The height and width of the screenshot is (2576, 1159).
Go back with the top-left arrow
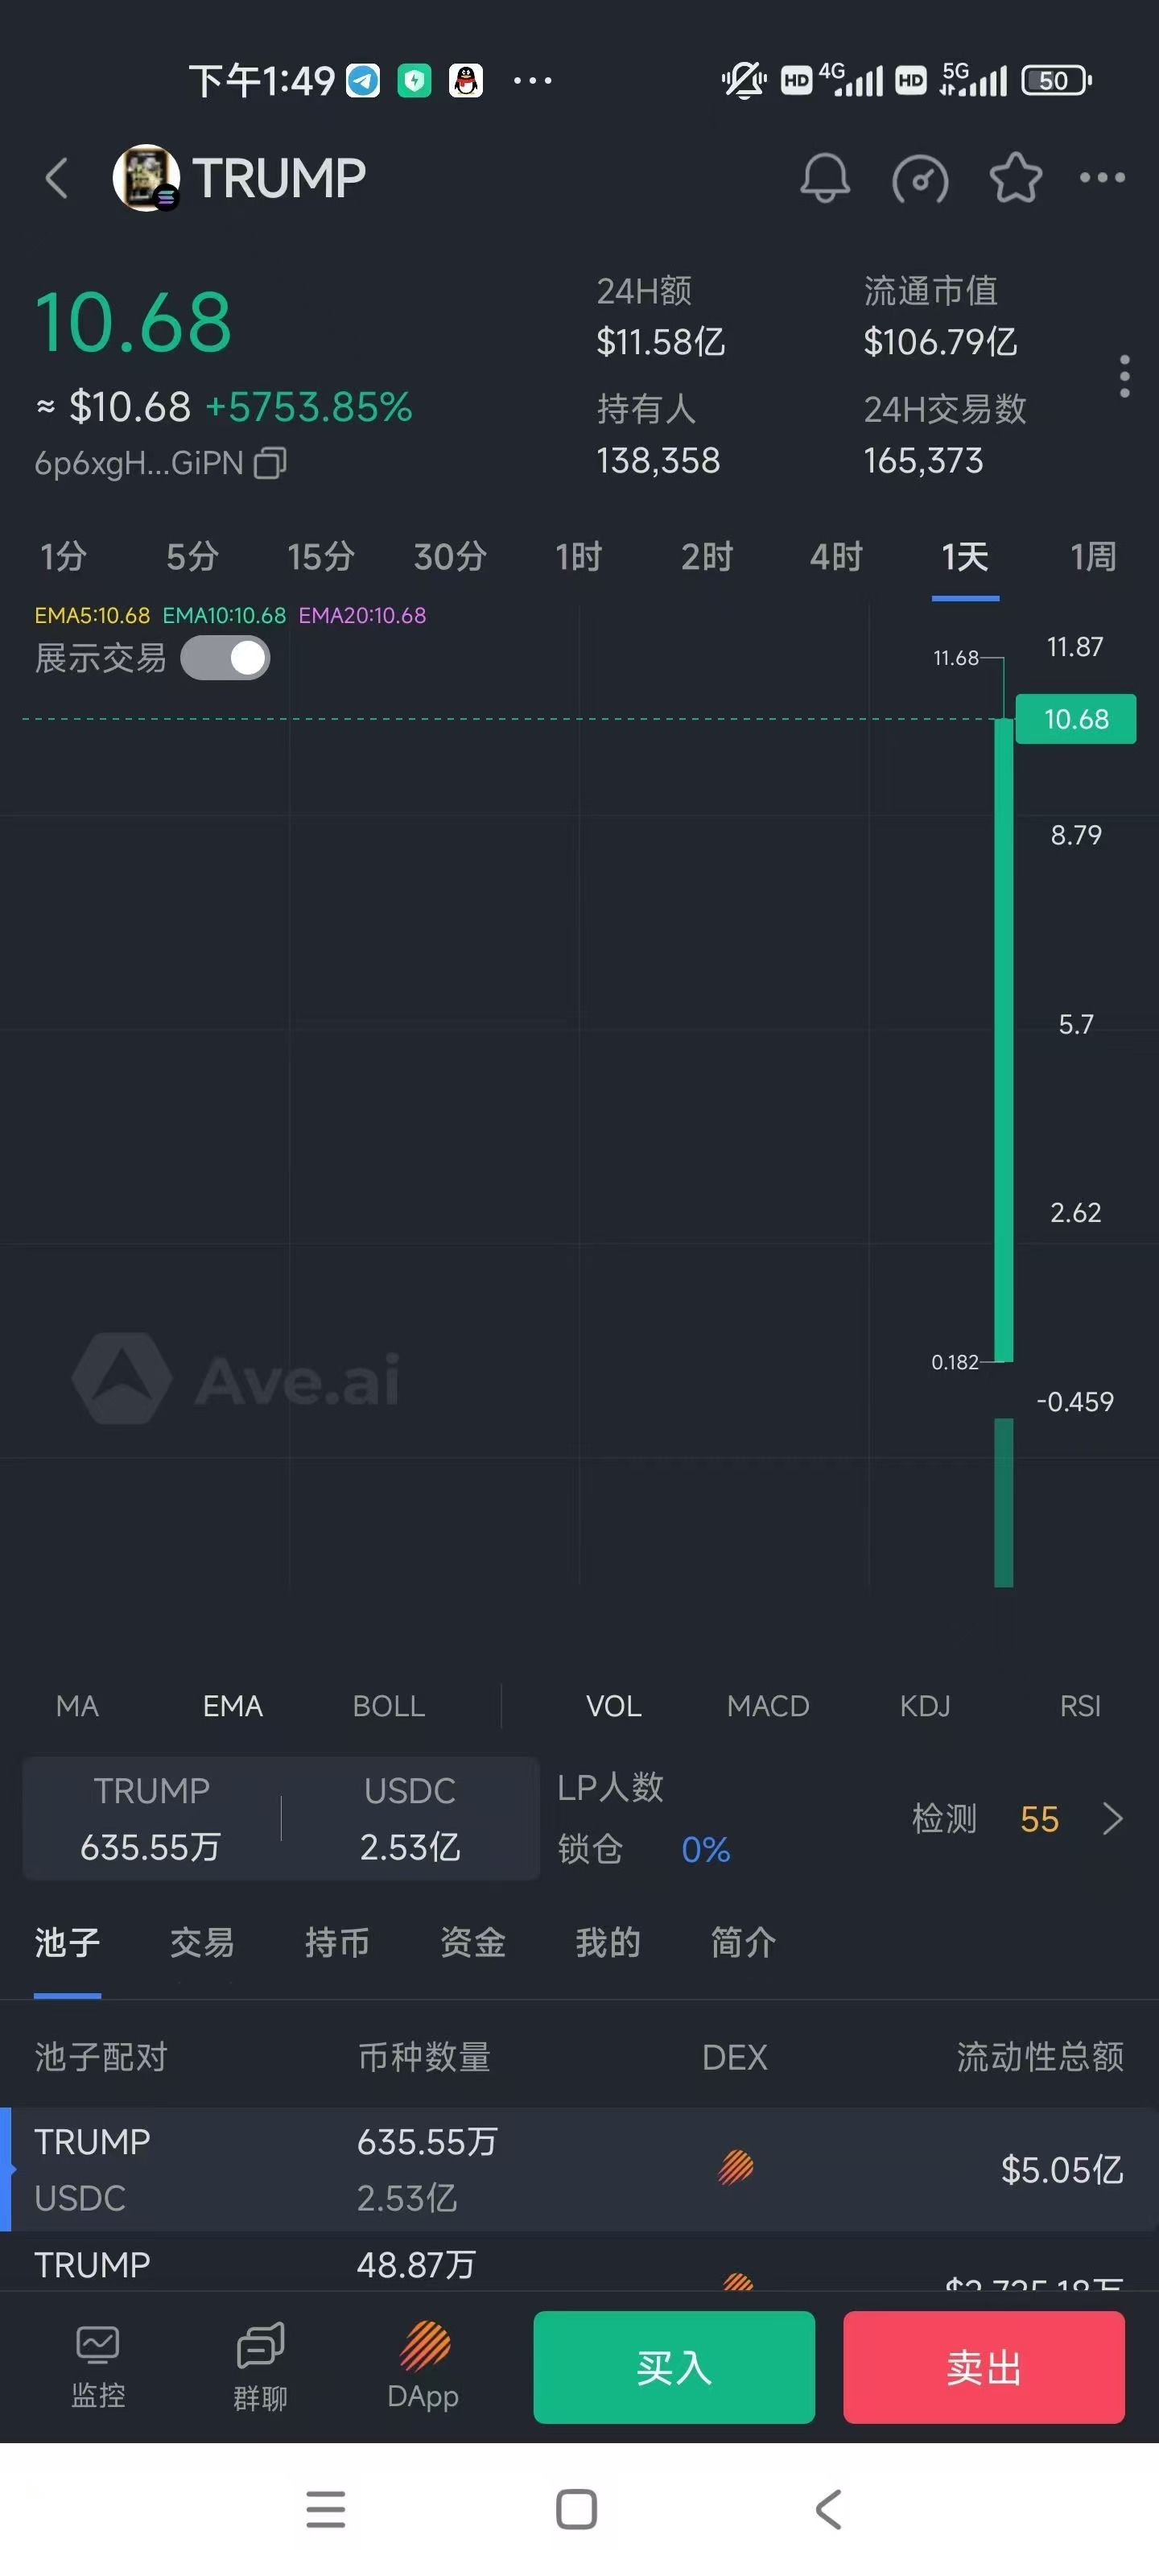click(57, 179)
